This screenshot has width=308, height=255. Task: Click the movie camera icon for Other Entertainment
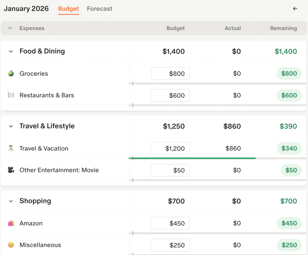click(11, 170)
